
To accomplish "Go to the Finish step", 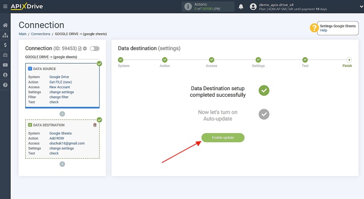I will [x=349, y=60].
